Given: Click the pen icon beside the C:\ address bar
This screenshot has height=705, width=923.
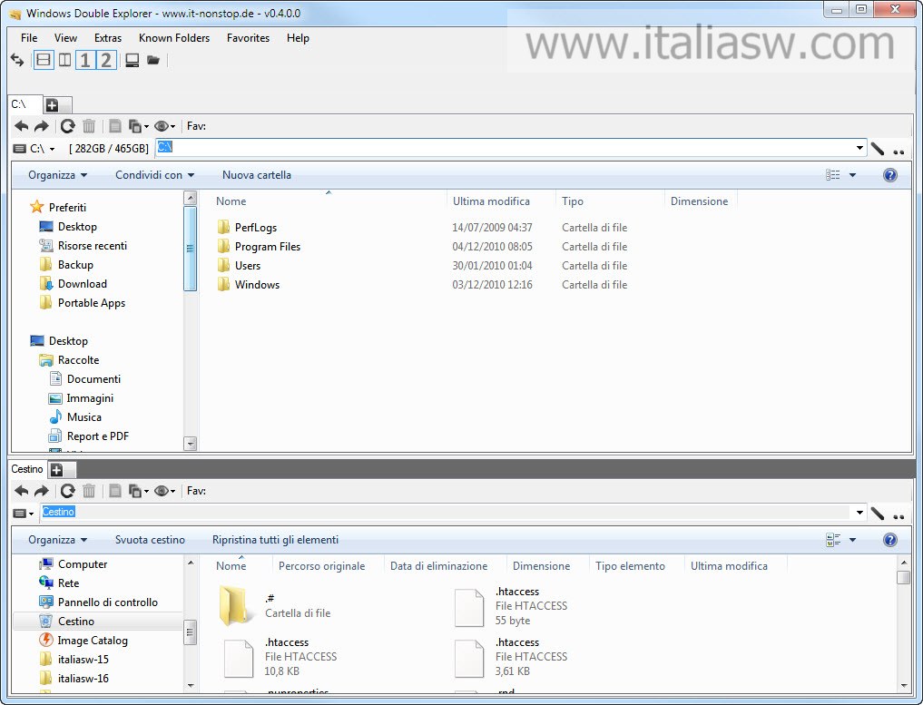Looking at the screenshot, I should pos(878,149).
